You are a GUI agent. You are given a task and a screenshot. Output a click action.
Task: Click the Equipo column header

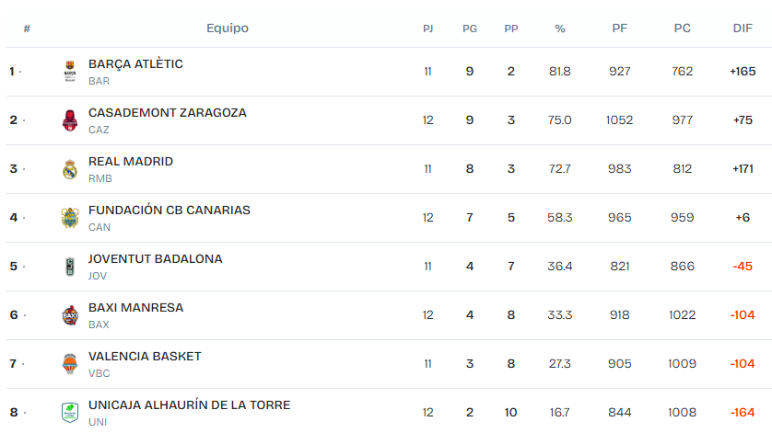coord(228,28)
